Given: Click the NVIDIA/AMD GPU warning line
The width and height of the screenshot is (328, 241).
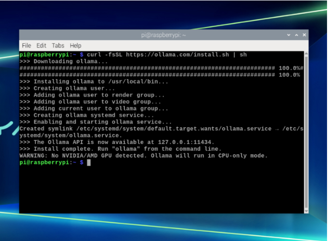Looking at the screenshot, I should 143,156.
